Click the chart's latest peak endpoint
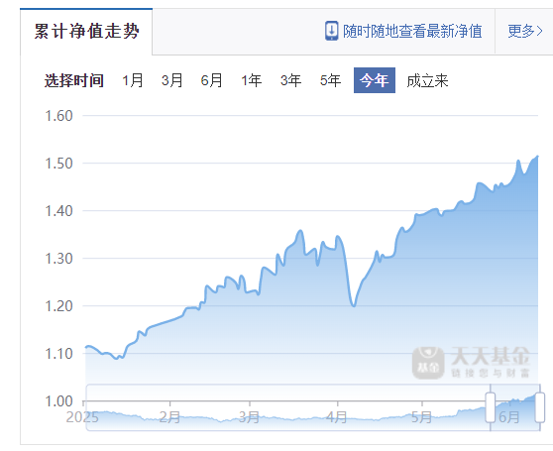 click(537, 156)
